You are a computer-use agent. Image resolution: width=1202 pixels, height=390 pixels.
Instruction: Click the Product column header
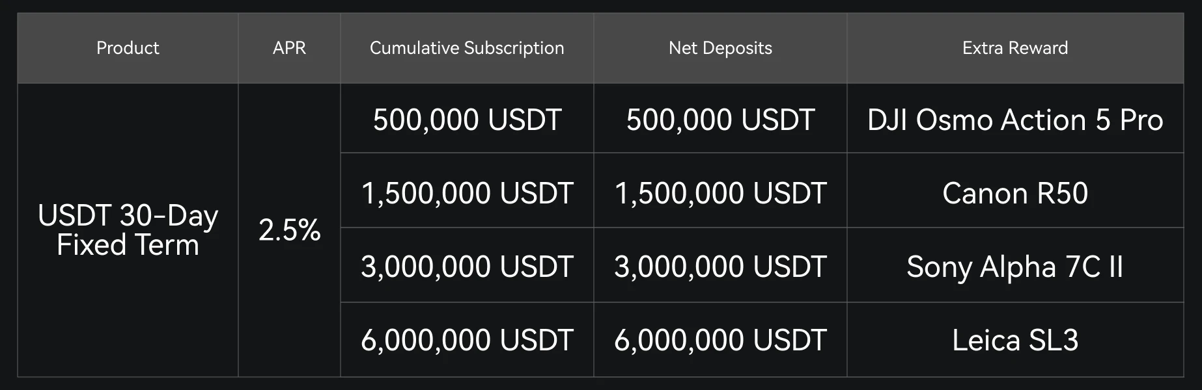pos(128,48)
